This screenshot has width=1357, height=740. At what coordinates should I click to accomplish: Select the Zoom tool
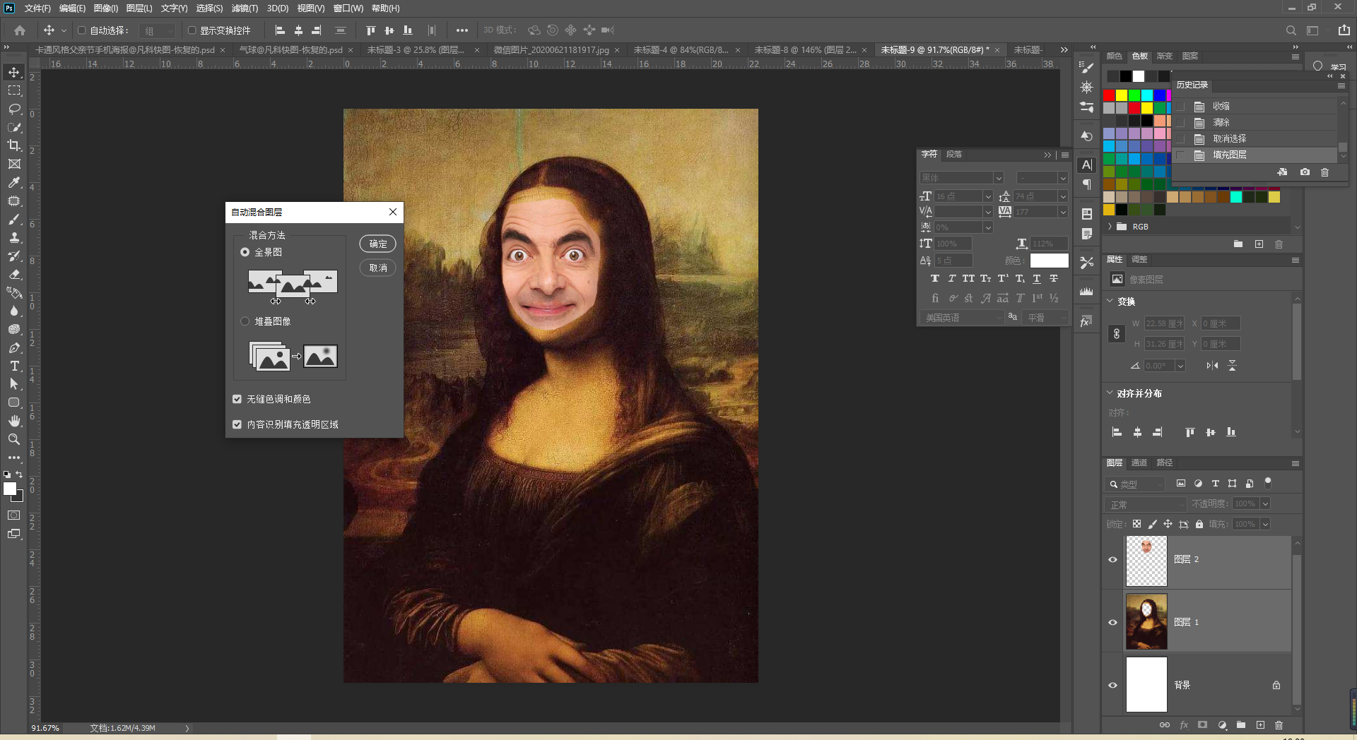coord(14,439)
